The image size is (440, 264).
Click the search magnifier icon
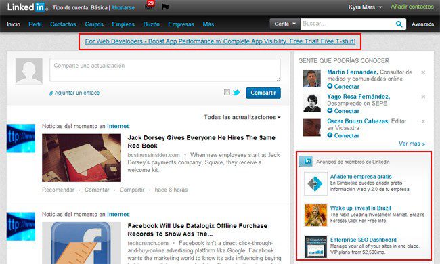pyautogui.click(x=399, y=24)
